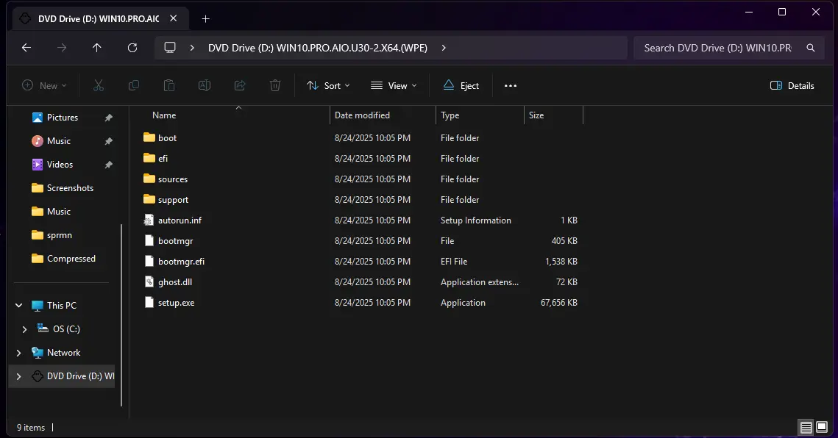Screen dimensions: 838x438
Task: Select the boot folder icon
Action: click(x=149, y=138)
